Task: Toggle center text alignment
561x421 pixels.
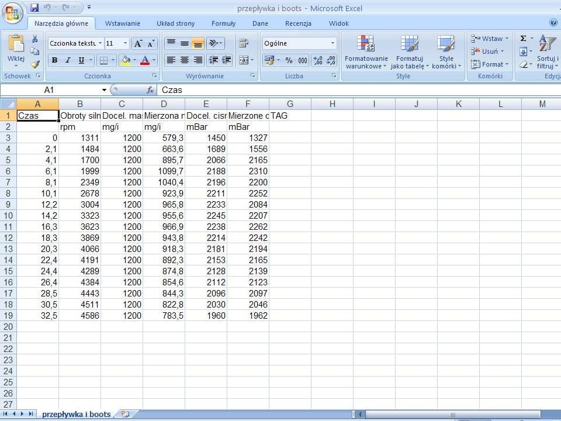Action: pyautogui.click(x=184, y=60)
